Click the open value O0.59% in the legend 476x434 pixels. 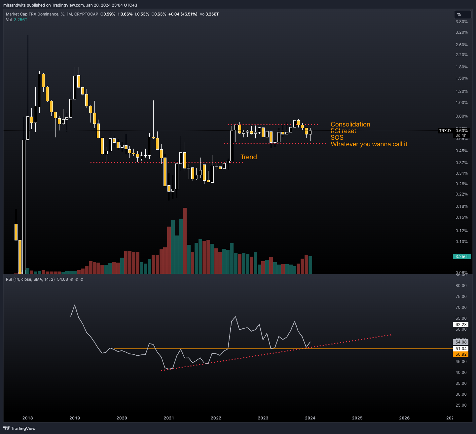point(108,14)
